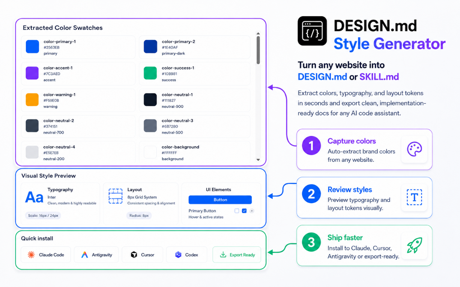Click the Hover & active states text
The image size is (460, 287).
[x=206, y=217]
